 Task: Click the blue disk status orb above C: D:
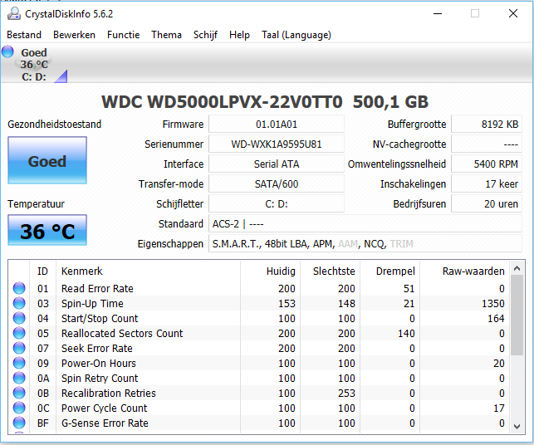click(x=7, y=51)
